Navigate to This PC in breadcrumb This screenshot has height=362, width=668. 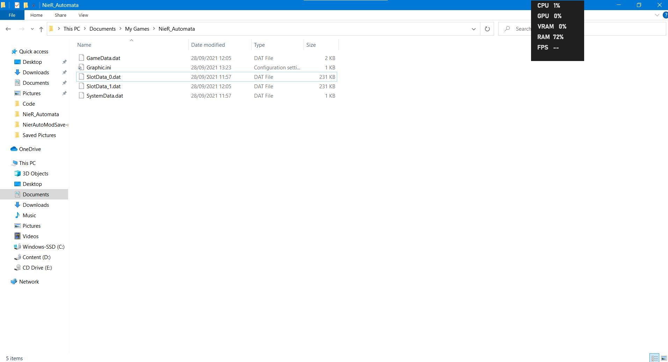coord(72,29)
